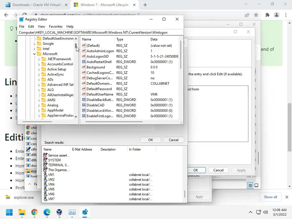Expand the AccountsControl key
This screenshot has width=292, height=219.
[x=39, y=64]
